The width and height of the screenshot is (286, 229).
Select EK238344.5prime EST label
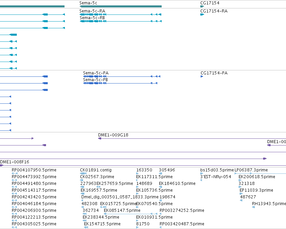101,217
